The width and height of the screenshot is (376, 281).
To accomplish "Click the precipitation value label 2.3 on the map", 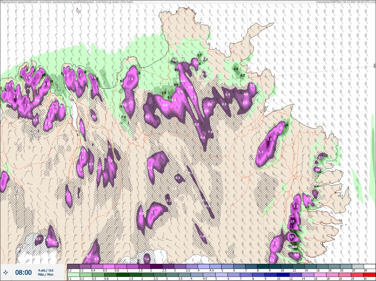I will [x=269, y=140].
